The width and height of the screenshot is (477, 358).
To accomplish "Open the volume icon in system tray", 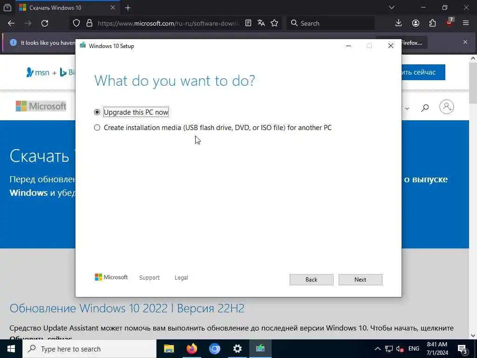I will 400,349.
